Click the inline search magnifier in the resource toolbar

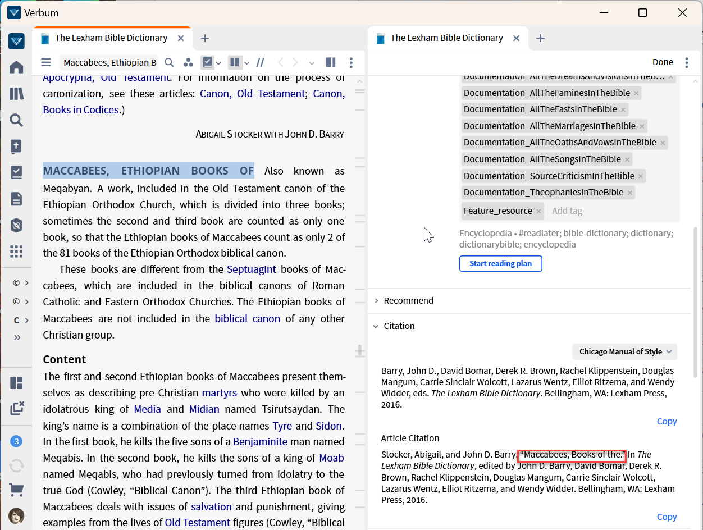[169, 62]
